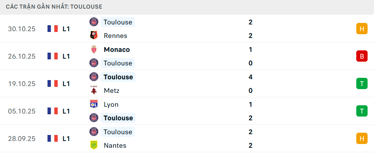This screenshot has height=153, width=374.
Task: Click the Lyon club crest icon
Action: [94, 105]
